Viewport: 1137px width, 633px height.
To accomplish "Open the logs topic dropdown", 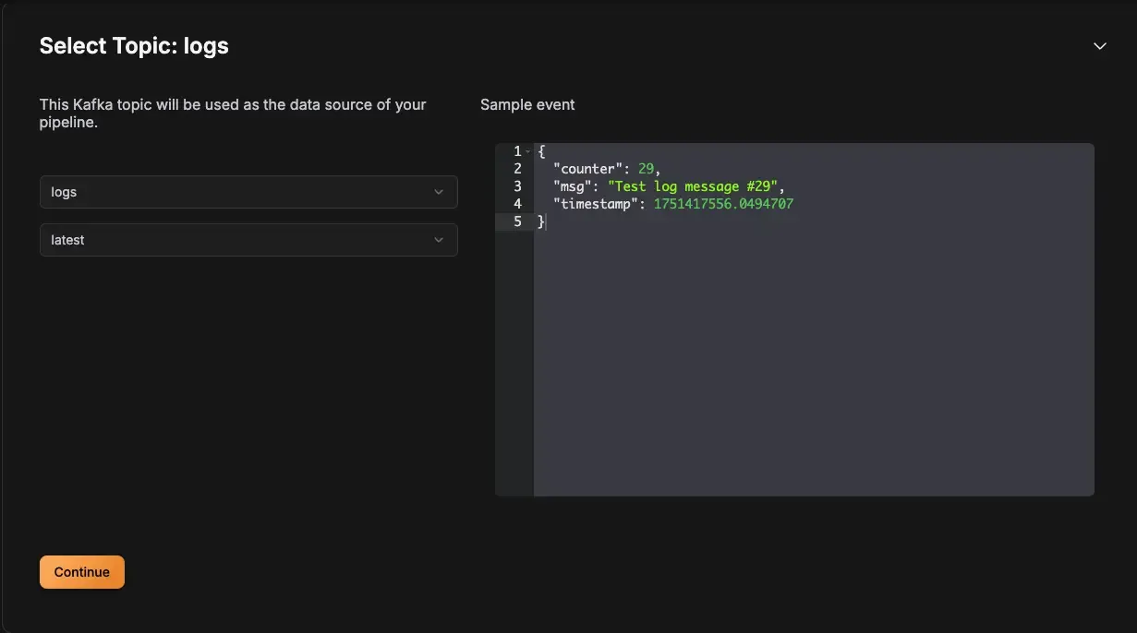I will pos(248,192).
